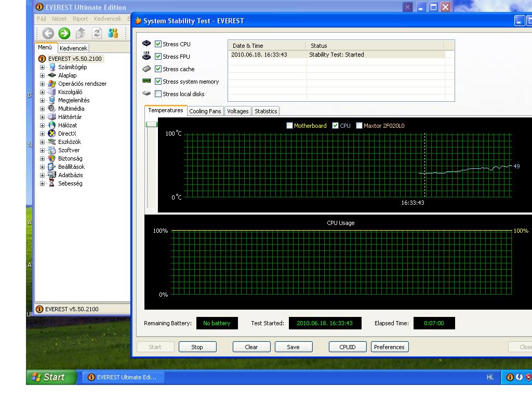Enable the Stress local disks checkbox

158,94
